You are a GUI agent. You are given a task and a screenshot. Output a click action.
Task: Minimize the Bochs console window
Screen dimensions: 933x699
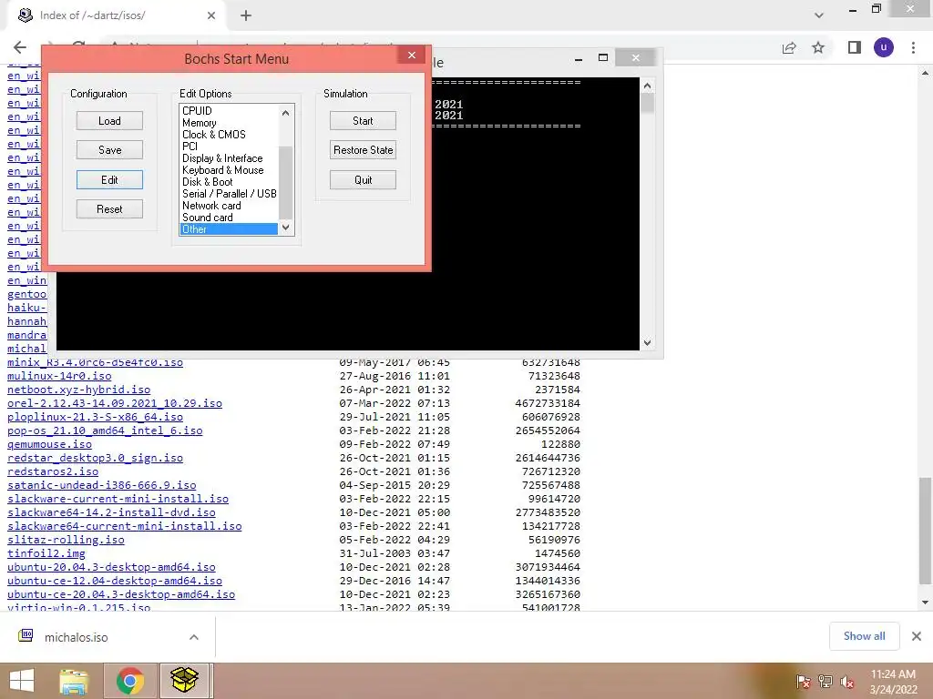(579, 59)
